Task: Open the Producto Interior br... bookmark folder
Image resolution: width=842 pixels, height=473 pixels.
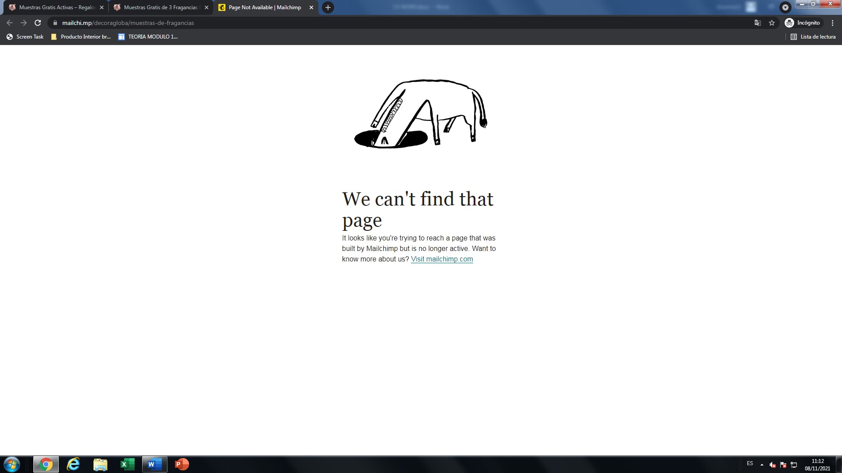Action: (81, 37)
